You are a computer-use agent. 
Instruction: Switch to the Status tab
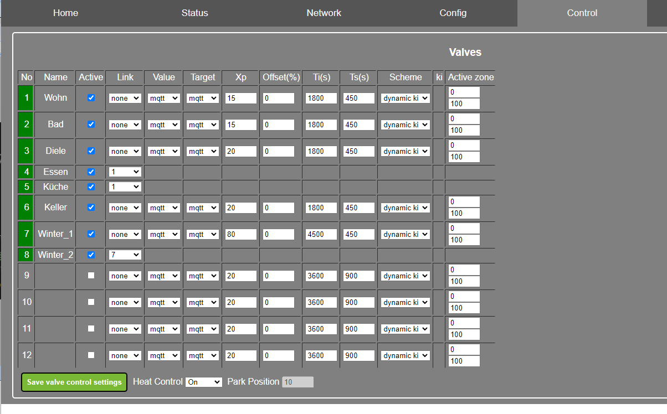tap(194, 13)
